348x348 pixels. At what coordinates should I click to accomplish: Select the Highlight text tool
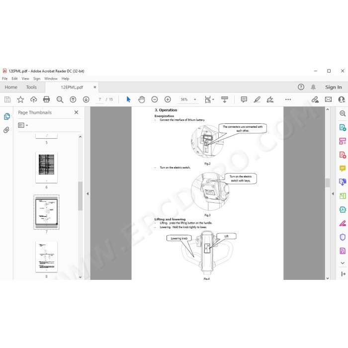(257, 99)
